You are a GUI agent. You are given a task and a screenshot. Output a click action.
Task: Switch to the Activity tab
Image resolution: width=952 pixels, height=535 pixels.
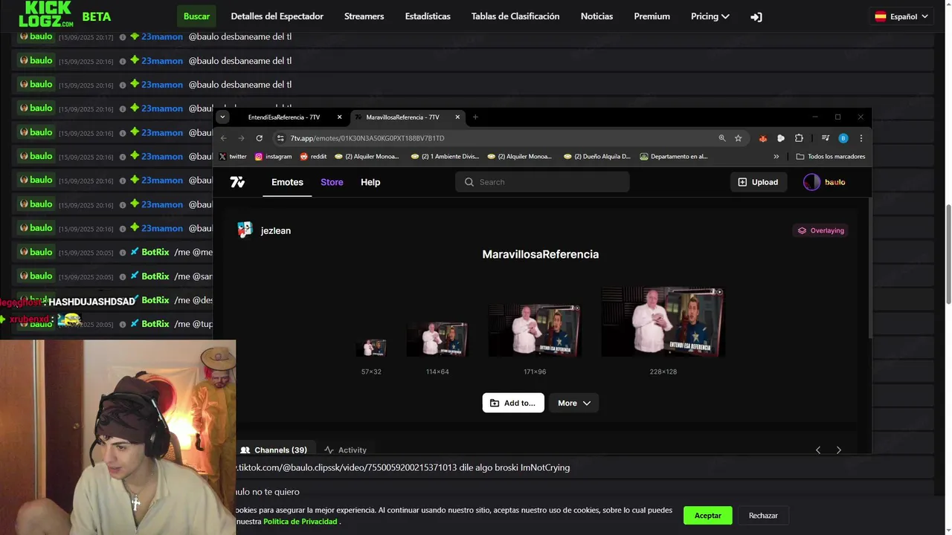(x=345, y=450)
